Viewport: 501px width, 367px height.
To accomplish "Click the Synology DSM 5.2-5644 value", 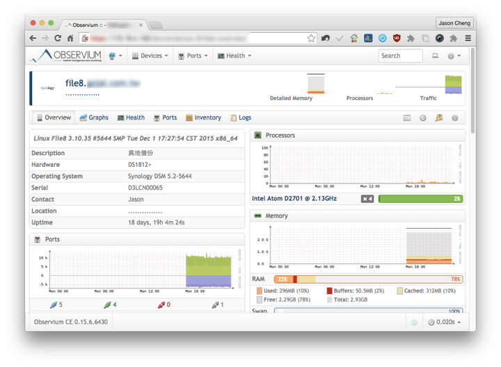I will [160, 176].
